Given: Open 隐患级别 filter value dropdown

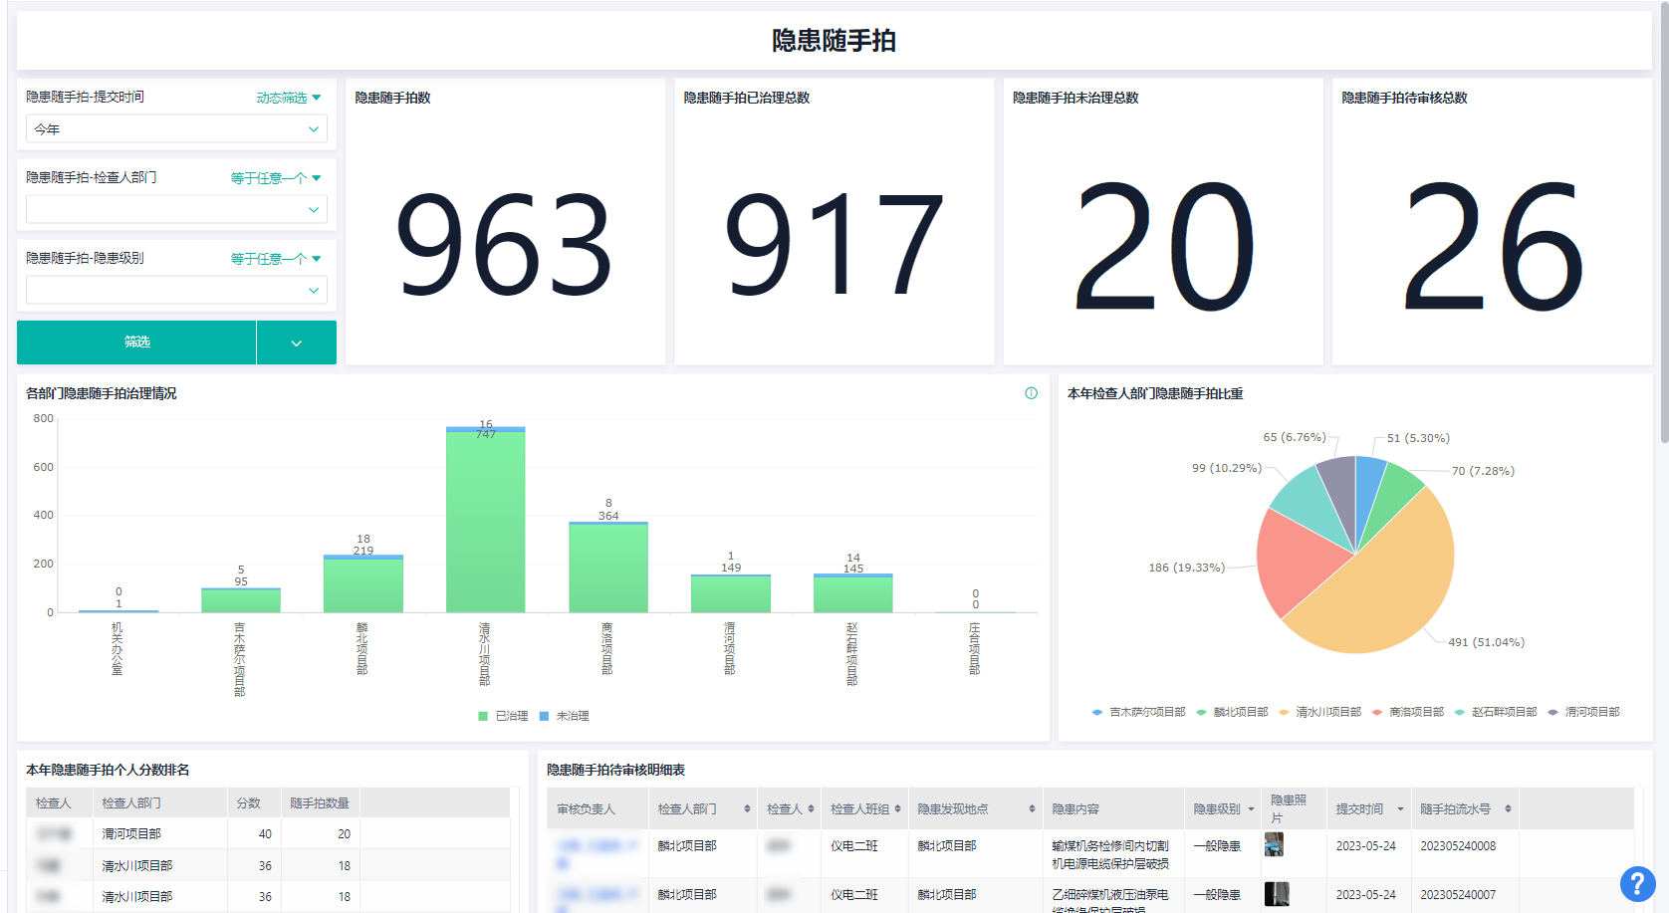Looking at the screenshot, I should point(176,291).
